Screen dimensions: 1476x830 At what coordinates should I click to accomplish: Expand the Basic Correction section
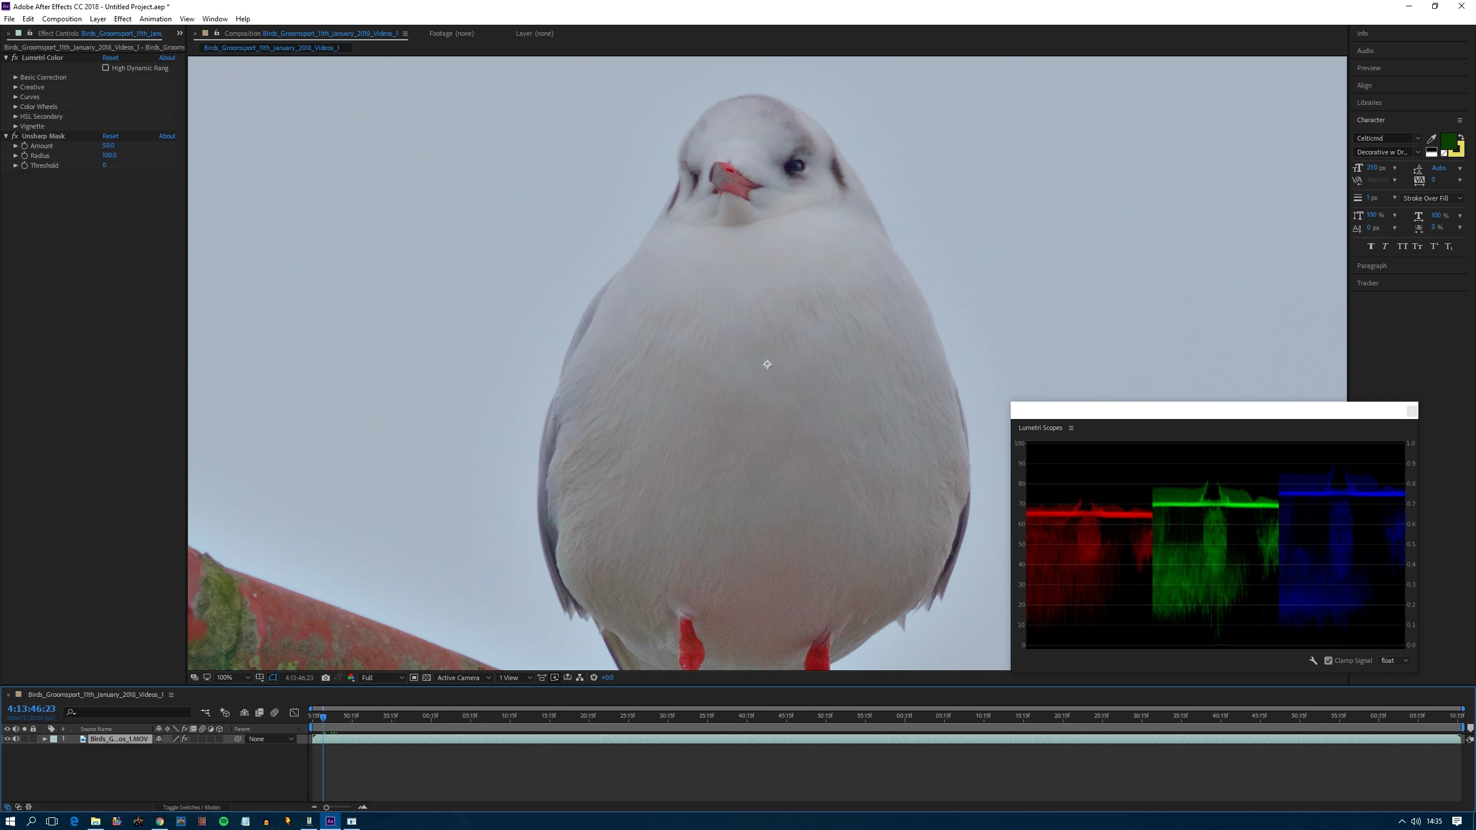pos(16,77)
